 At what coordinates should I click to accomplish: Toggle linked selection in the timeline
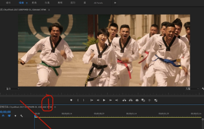point(9,116)
